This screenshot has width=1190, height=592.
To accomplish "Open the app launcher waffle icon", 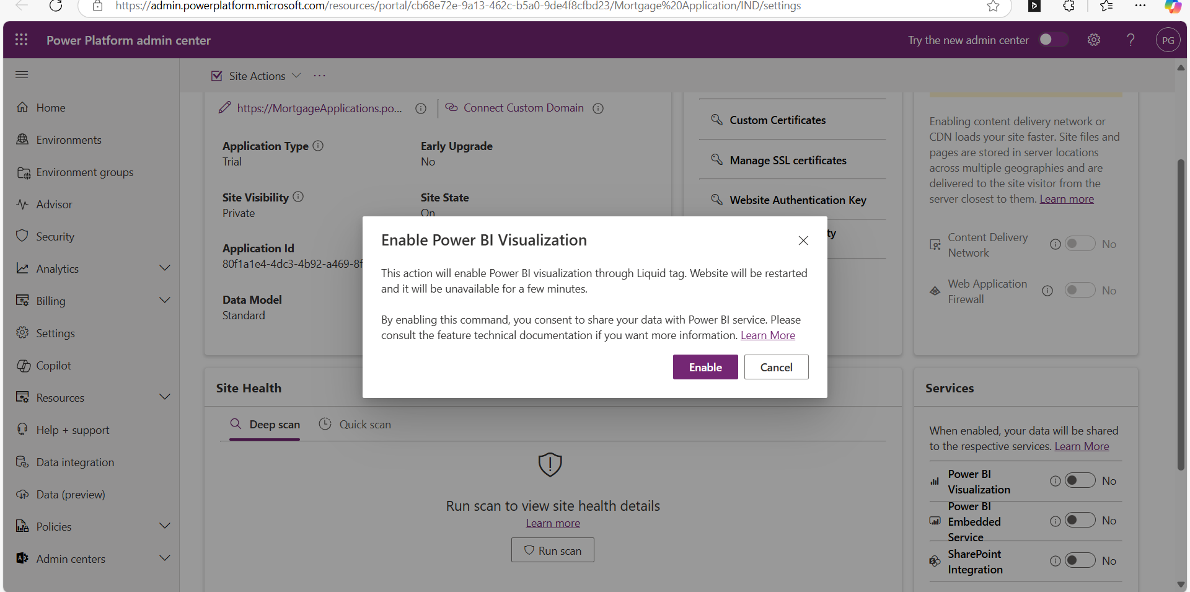I will coord(21,40).
